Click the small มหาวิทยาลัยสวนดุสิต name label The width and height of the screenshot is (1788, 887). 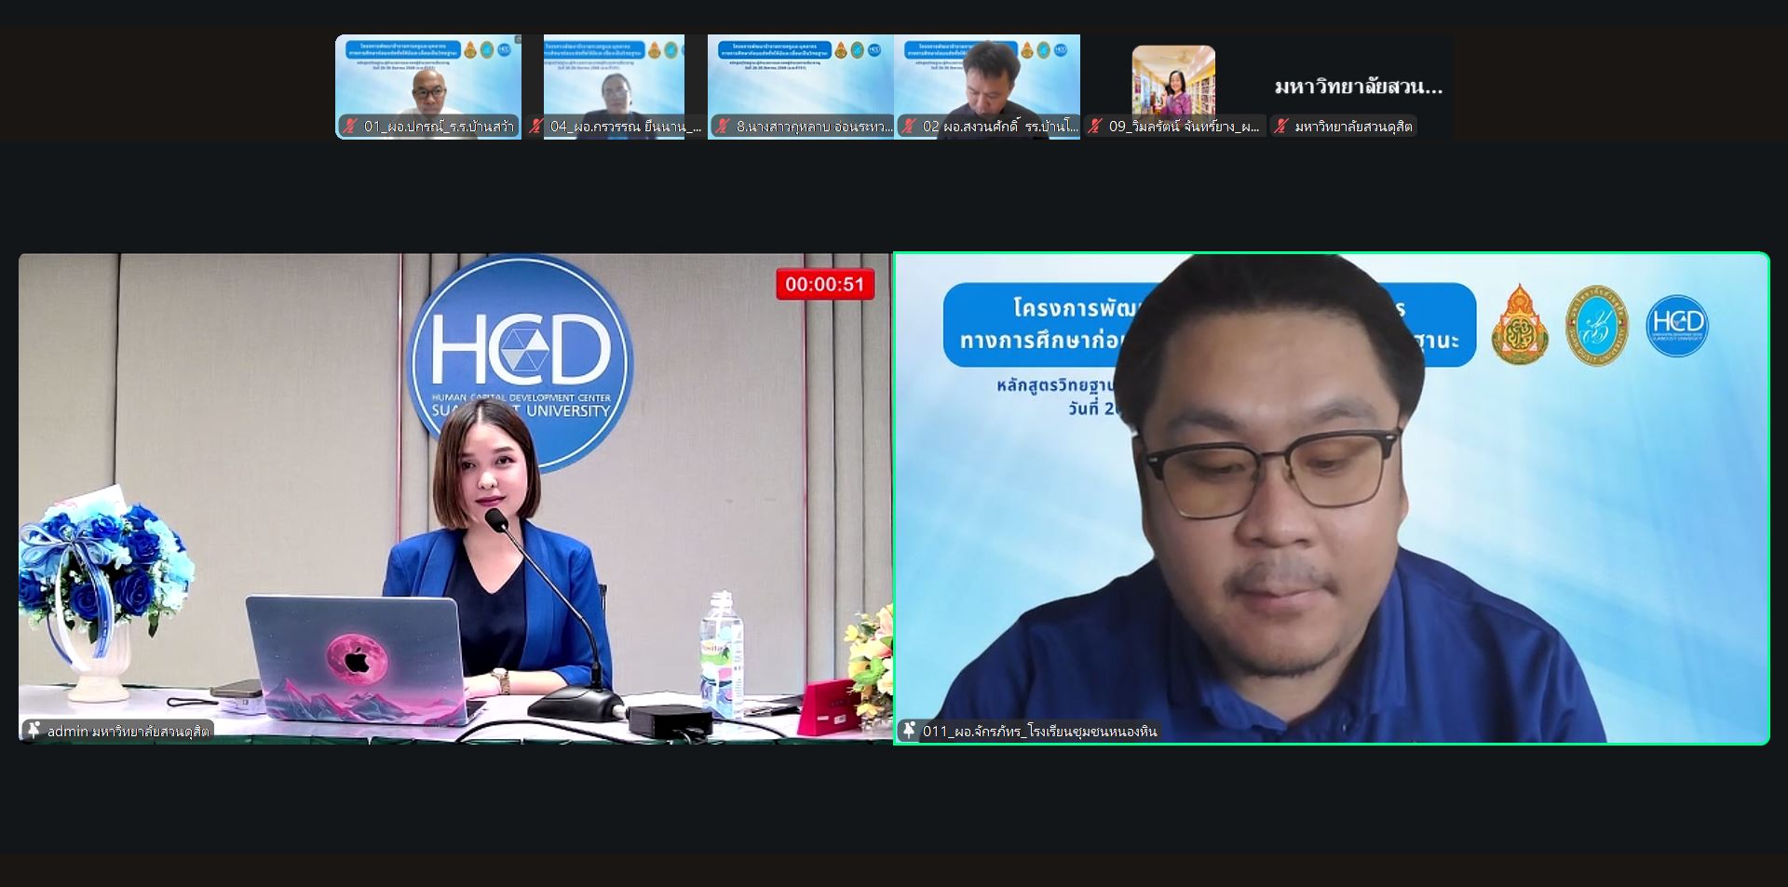(x=1354, y=127)
